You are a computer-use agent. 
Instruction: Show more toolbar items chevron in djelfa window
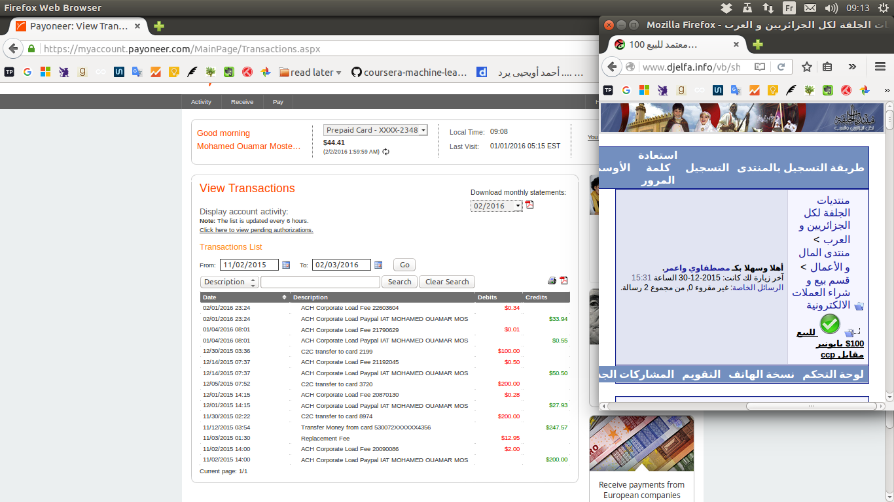(x=852, y=67)
